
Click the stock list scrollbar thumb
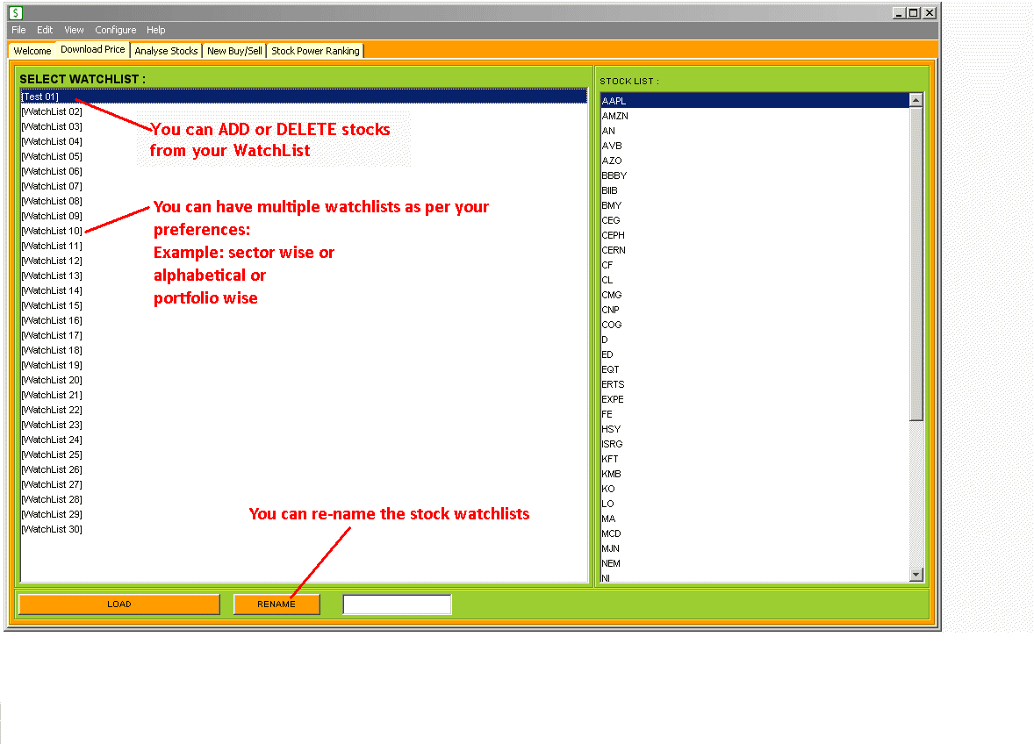916,263
